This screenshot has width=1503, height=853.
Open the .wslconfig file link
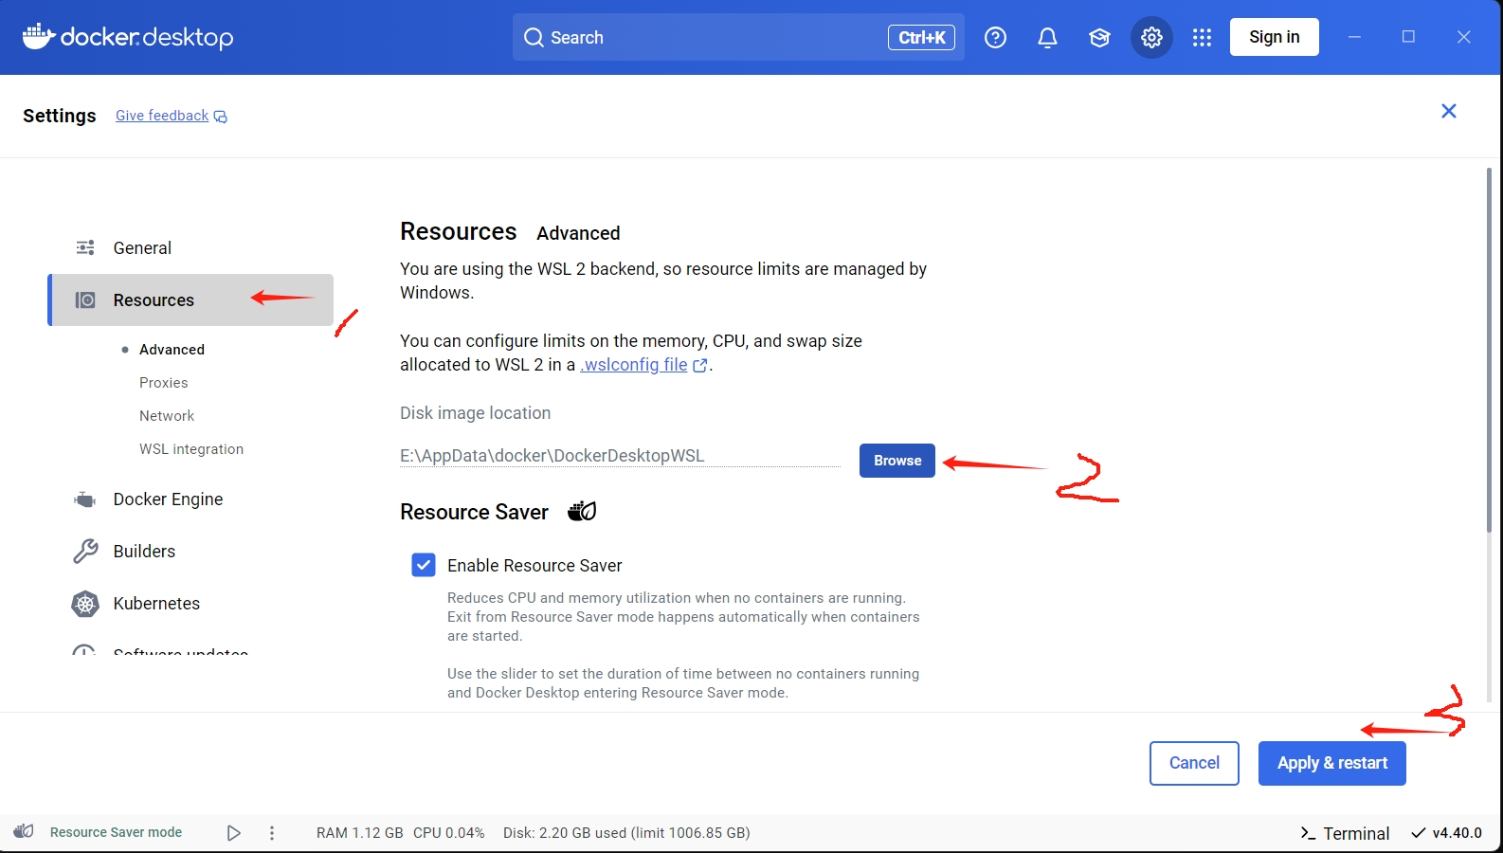pos(634,365)
